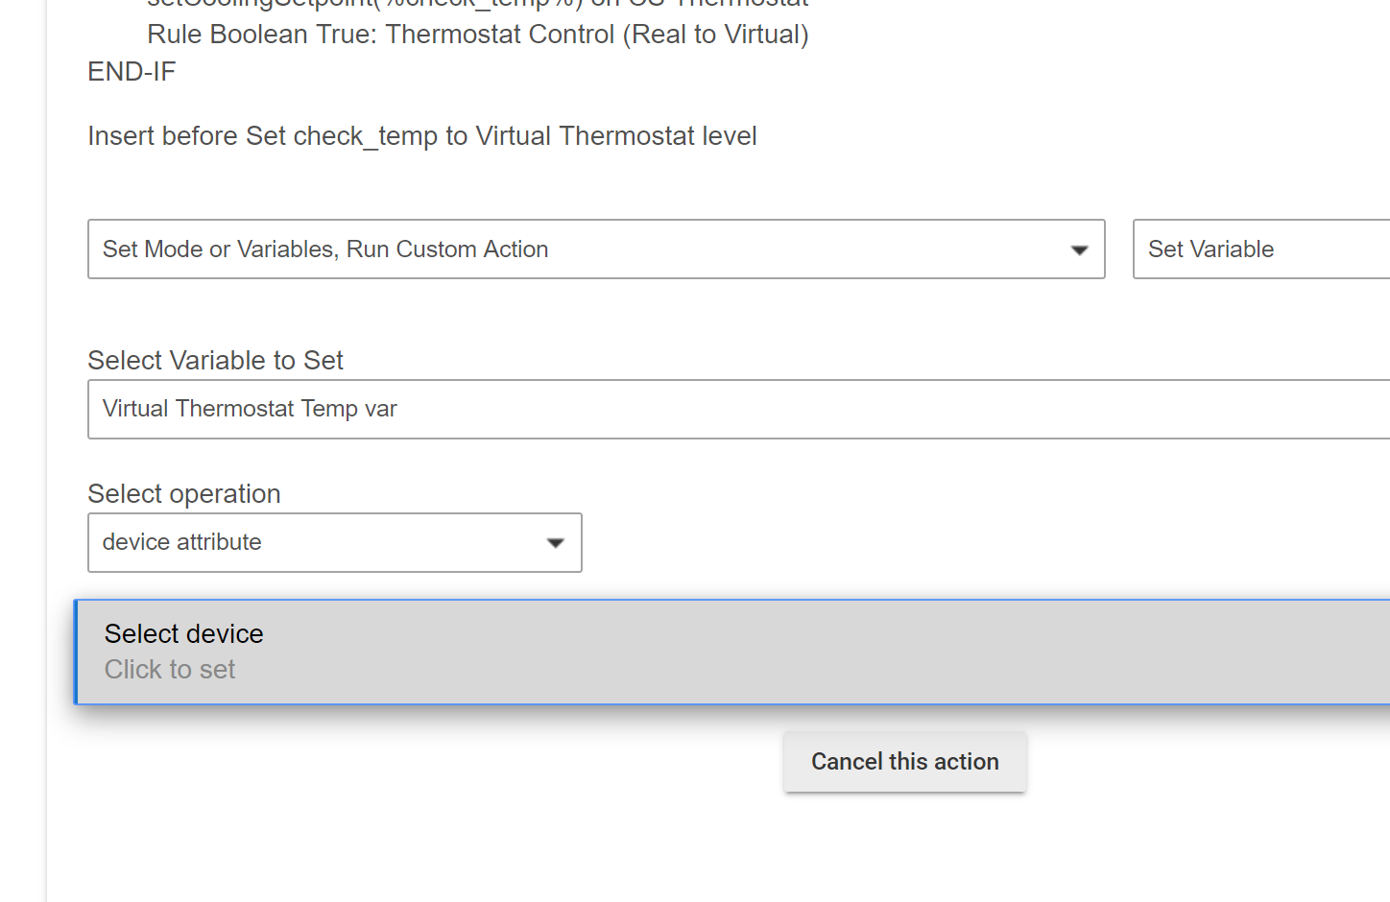Click the "Select operation" label

tap(184, 494)
